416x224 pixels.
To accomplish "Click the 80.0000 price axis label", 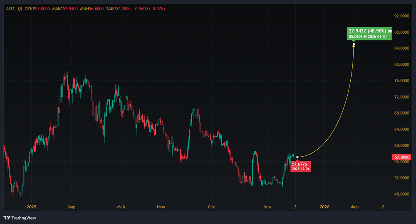I will click(402, 64).
